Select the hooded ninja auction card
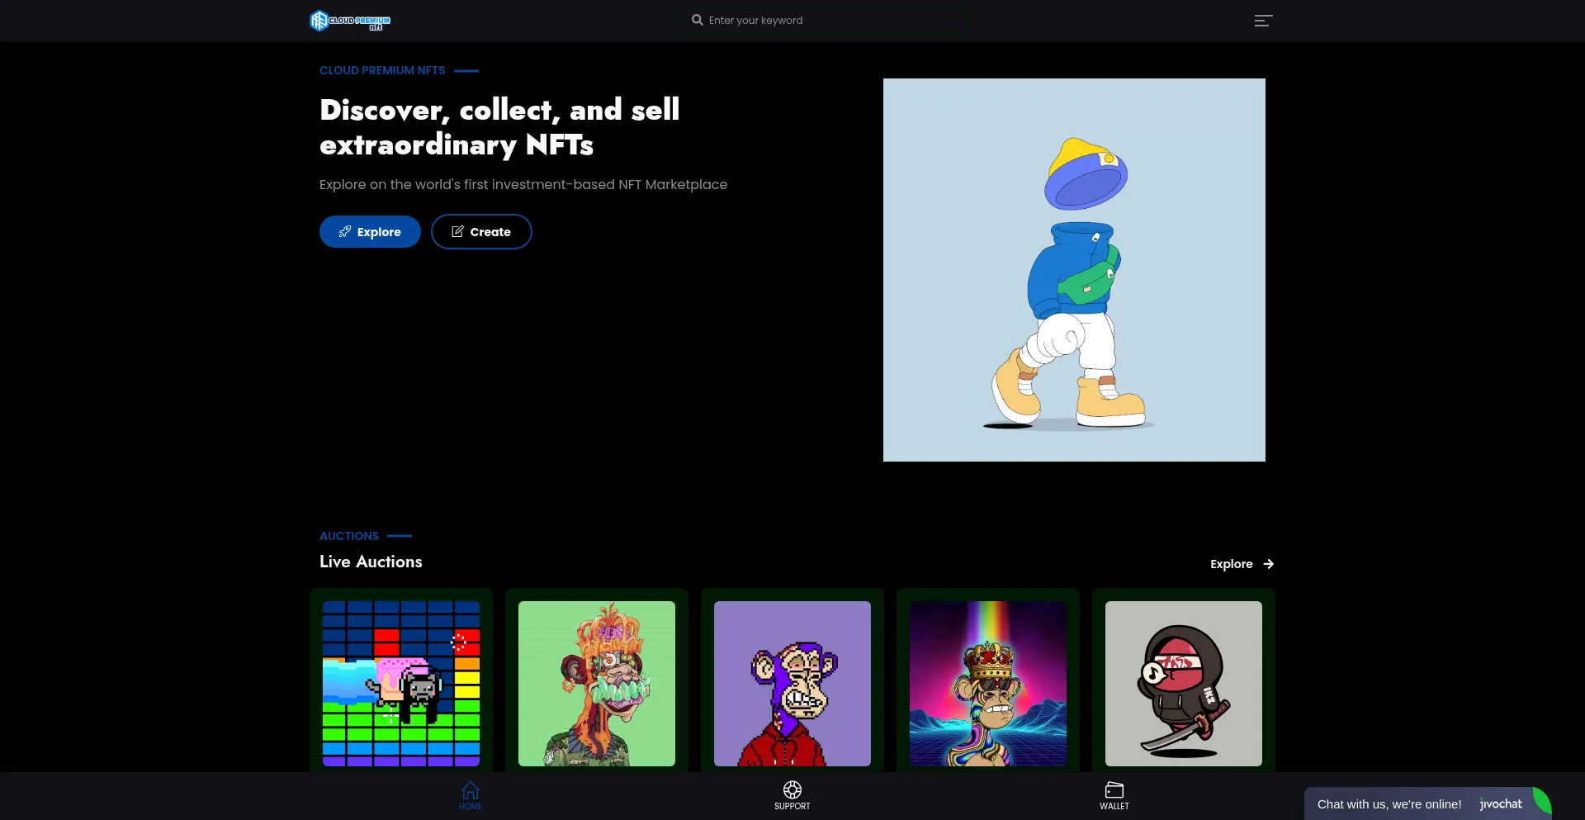The width and height of the screenshot is (1585, 820). point(1184,684)
